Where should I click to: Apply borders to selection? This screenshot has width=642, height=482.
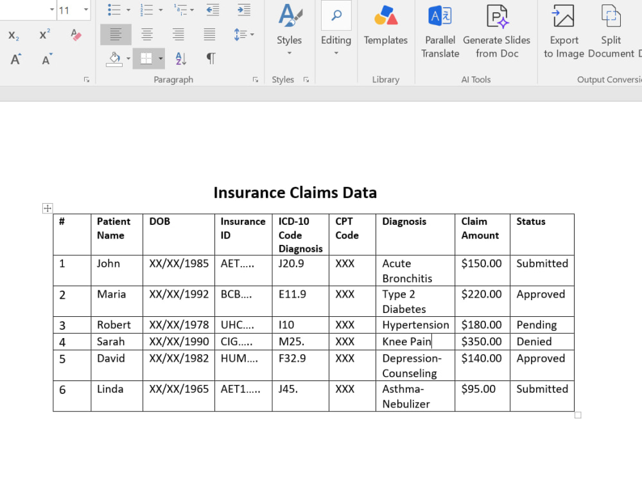(146, 58)
